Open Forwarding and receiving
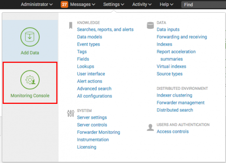The width and height of the screenshot is (226, 163). tap(182, 37)
